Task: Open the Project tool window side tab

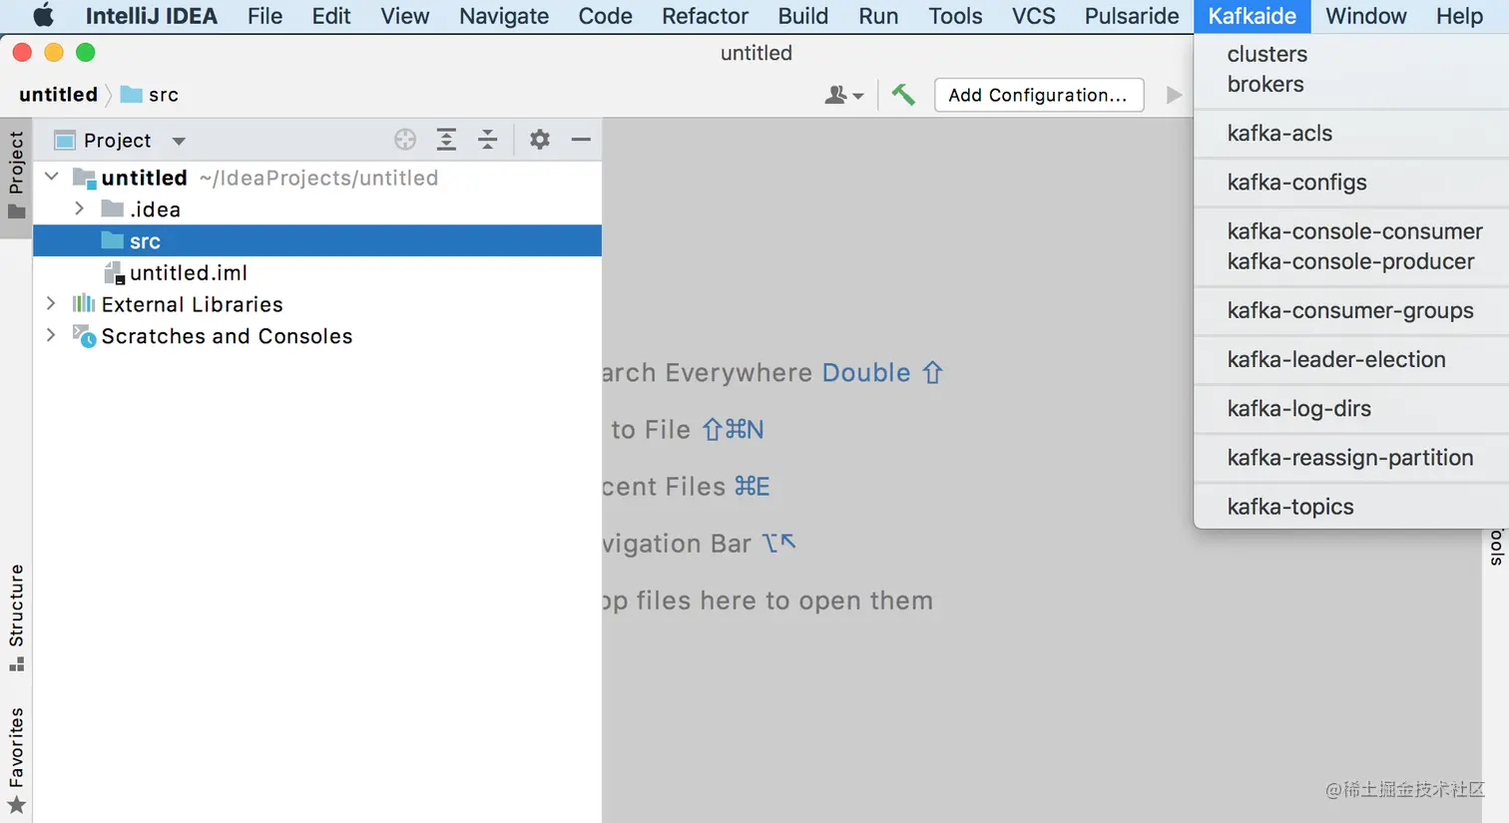Action: tap(16, 177)
